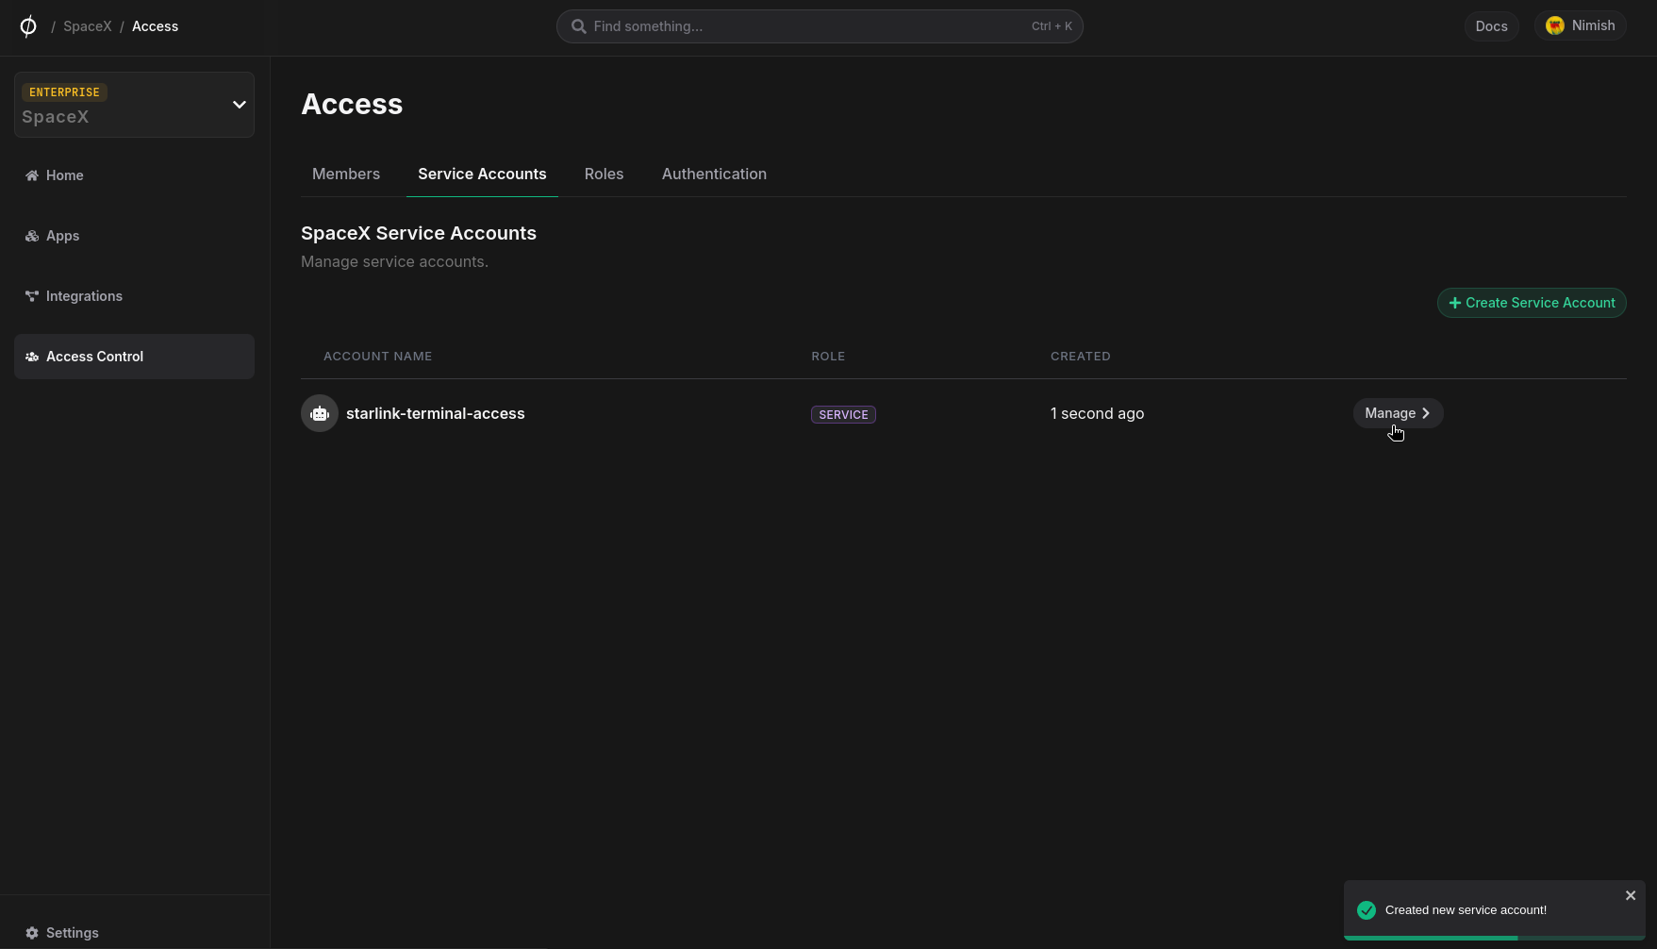Click the Nimish avatar icon
Image resolution: width=1657 pixels, height=949 pixels.
[x=1555, y=25]
